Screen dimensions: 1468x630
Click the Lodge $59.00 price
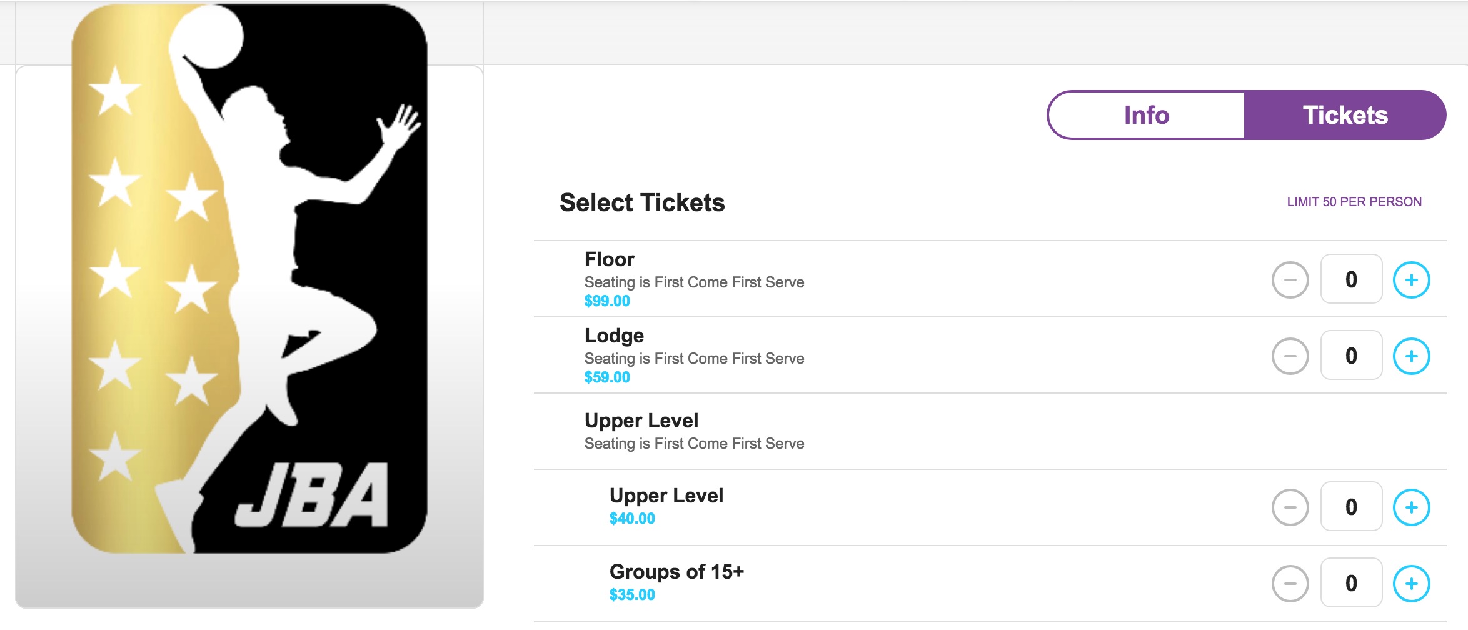pyautogui.click(x=607, y=377)
